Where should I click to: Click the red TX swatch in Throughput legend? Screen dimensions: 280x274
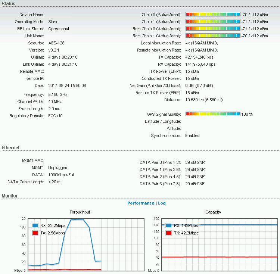[35, 233]
